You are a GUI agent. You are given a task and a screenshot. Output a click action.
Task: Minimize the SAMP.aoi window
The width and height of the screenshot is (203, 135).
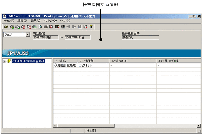pyautogui.click(x=190, y=16)
